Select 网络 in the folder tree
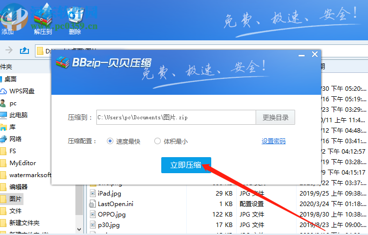The height and width of the screenshot is (235, 368). click(15, 139)
